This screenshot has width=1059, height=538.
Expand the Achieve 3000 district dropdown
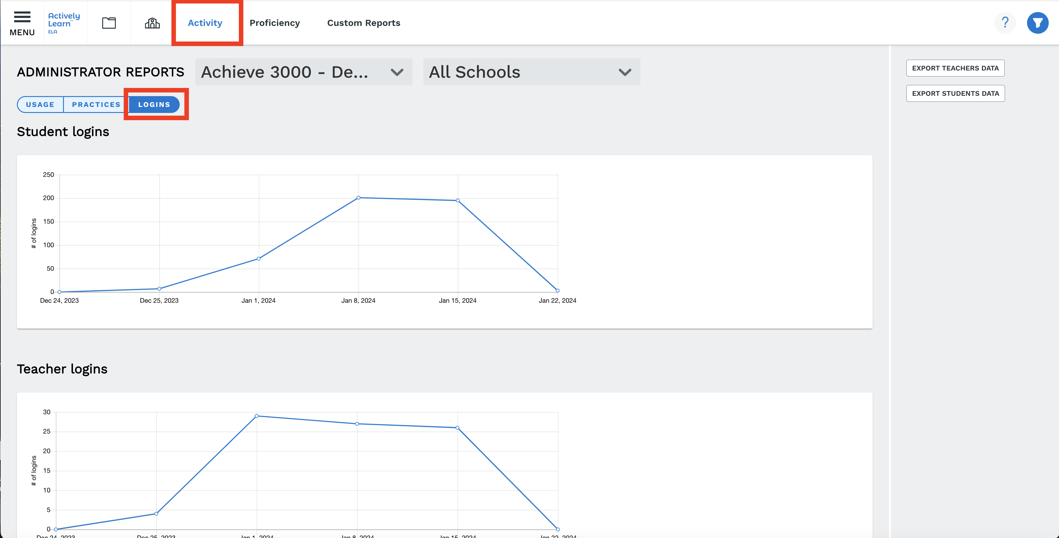click(x=303, y=72)
